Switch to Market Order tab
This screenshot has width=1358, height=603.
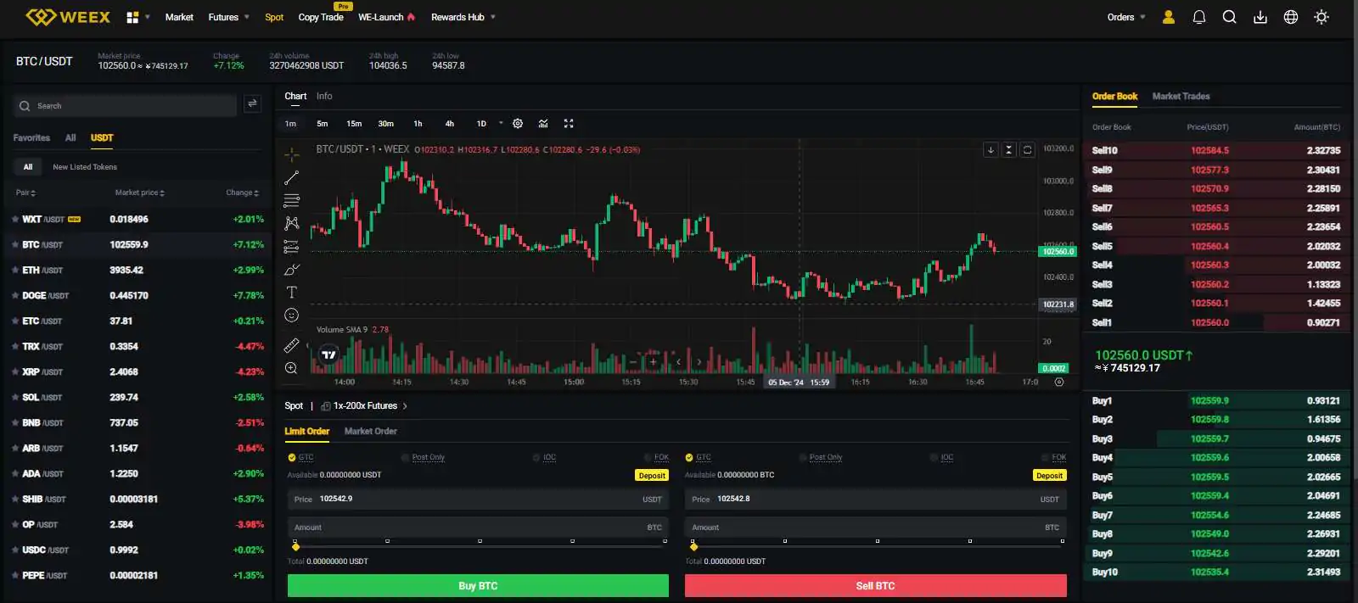pyautogui.click(x=371, y=432)
